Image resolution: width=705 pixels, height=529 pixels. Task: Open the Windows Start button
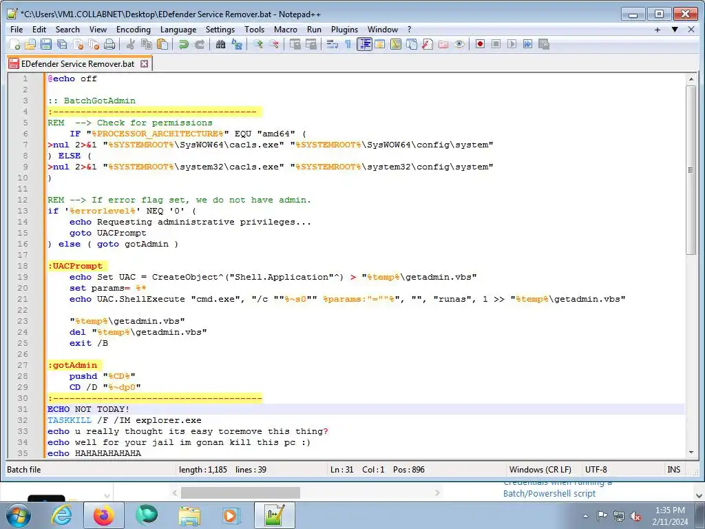[18, 515]
